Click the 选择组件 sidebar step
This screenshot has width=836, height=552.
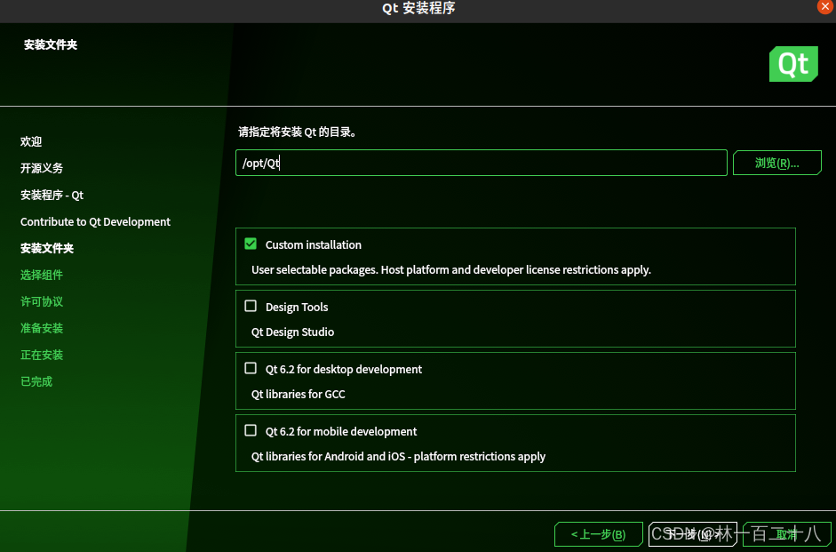(42, 275)
